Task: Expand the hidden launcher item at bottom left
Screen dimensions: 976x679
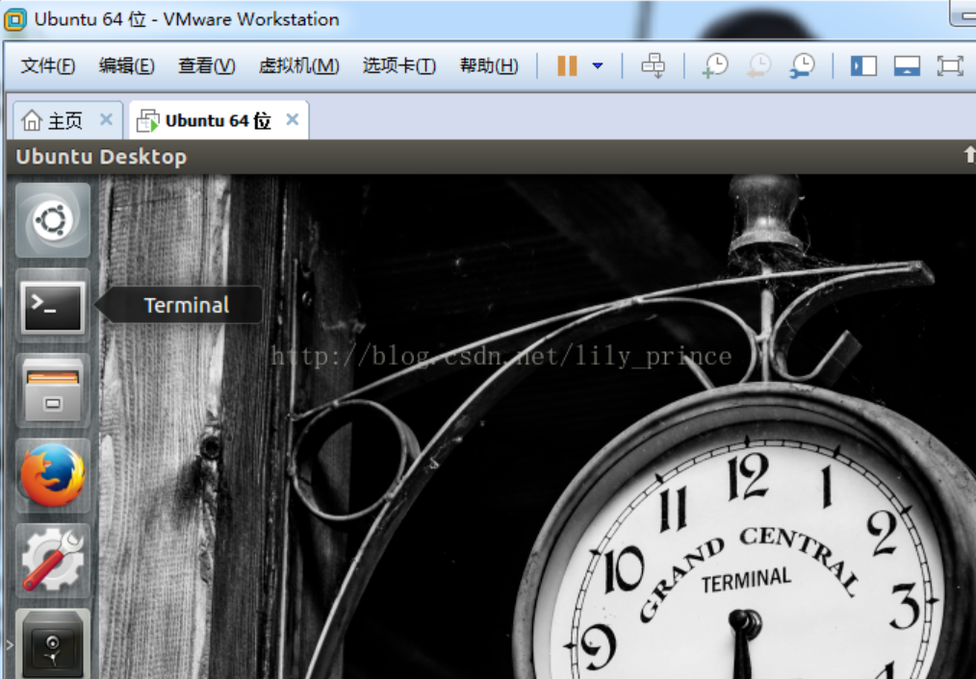Action: [10, 646]
